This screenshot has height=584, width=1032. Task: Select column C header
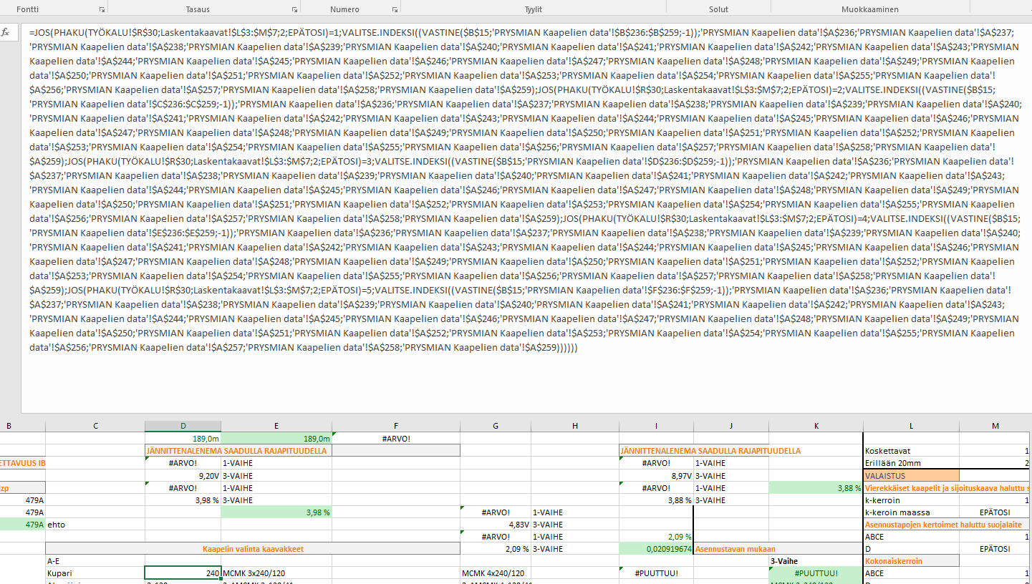coord(95,426)
